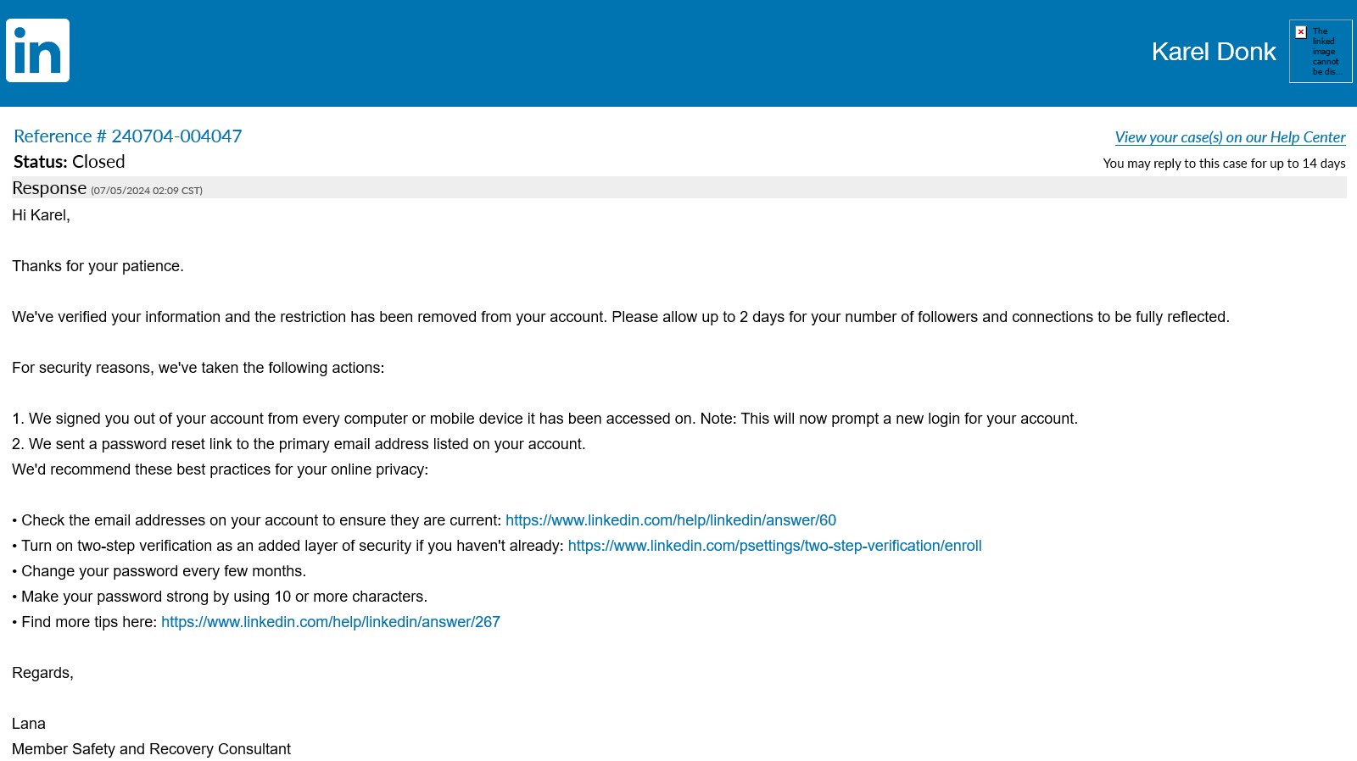Click the Karel Donk name in header
This screenshot has width=1357, height=761.
(1213, 52)
